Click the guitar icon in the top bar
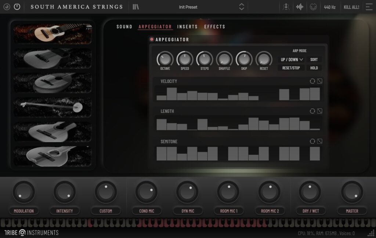Image resolution: width=376 pixels, height=238 pixels. (286, 7)
